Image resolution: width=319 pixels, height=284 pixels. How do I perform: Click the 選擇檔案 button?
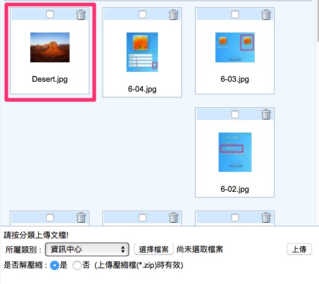[154, 249]
